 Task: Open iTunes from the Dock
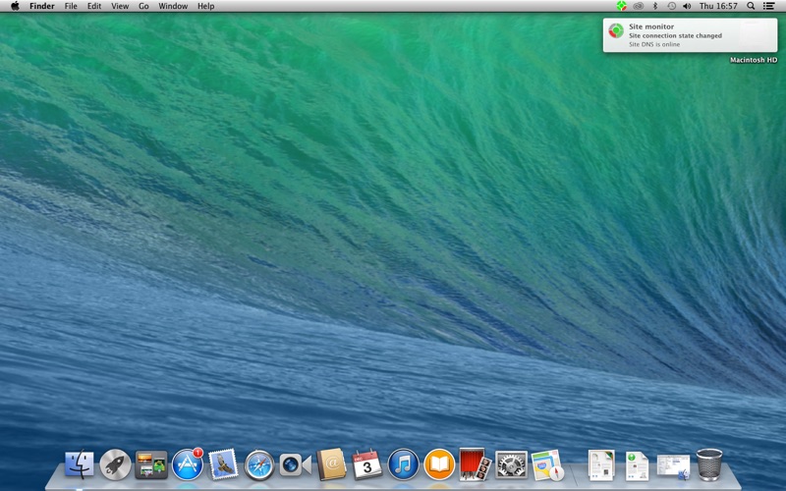click(x=403, y=464)
